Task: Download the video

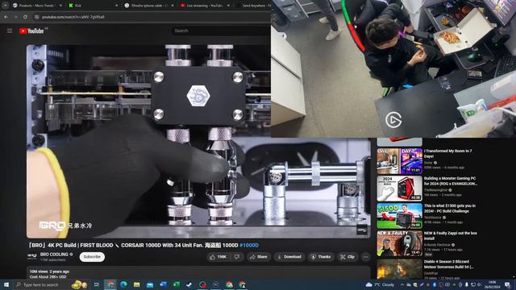Action: point(289,257)
